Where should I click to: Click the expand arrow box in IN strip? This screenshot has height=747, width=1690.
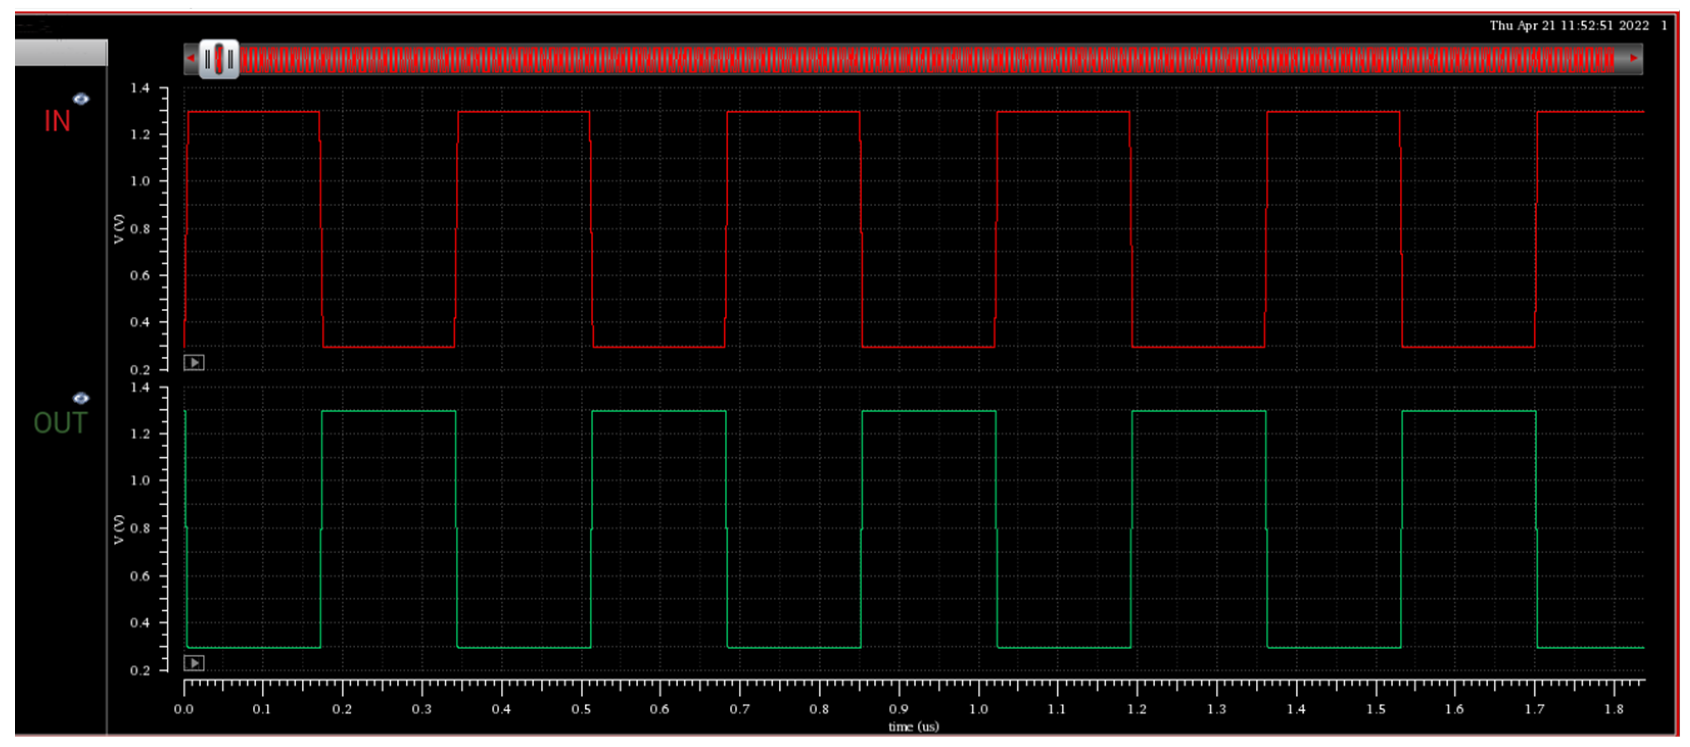coord(194,362)
